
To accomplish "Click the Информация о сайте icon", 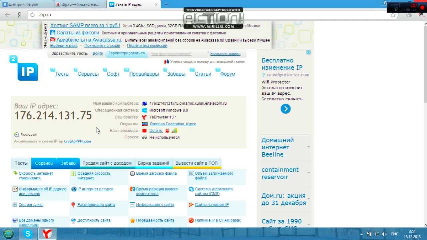I will coord(132,205).
